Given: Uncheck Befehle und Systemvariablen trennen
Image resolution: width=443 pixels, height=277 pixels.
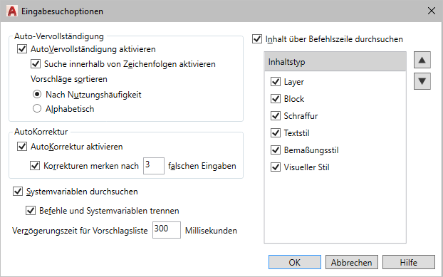Looking at the screenshot, I should pos(31,210).
